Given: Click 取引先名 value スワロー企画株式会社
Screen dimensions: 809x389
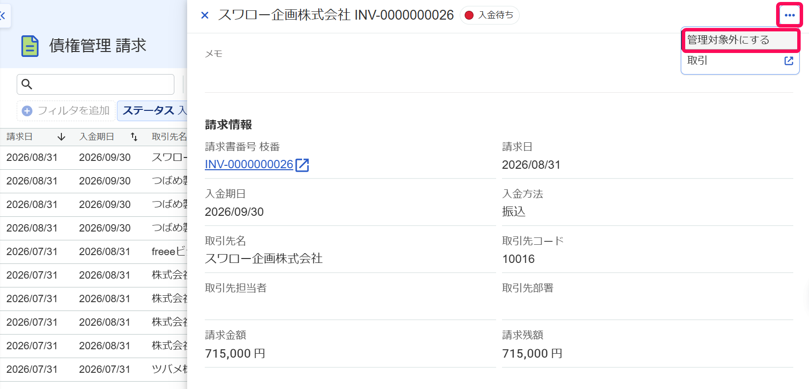Looking at the screenshot, I should pyautogui.click(x=264, y=259).
